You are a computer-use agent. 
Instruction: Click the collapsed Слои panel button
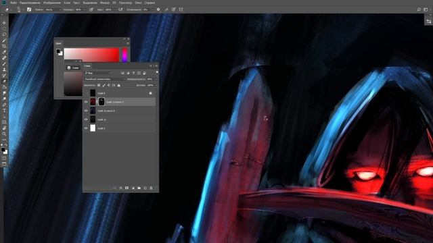(73, 67)
